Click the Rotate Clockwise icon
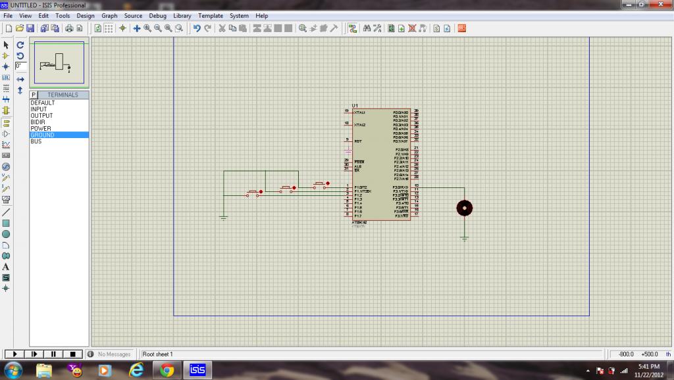This screenshot has width=674, height=380. point(20,45)
